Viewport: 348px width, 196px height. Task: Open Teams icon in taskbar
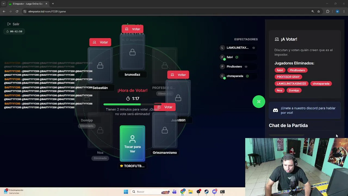[x=174, y=192]
